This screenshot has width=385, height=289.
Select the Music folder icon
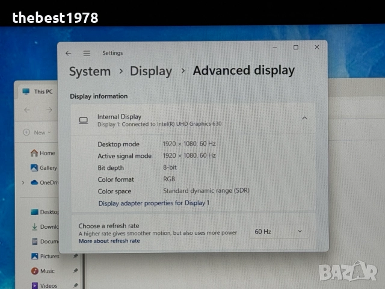[34, 271]
